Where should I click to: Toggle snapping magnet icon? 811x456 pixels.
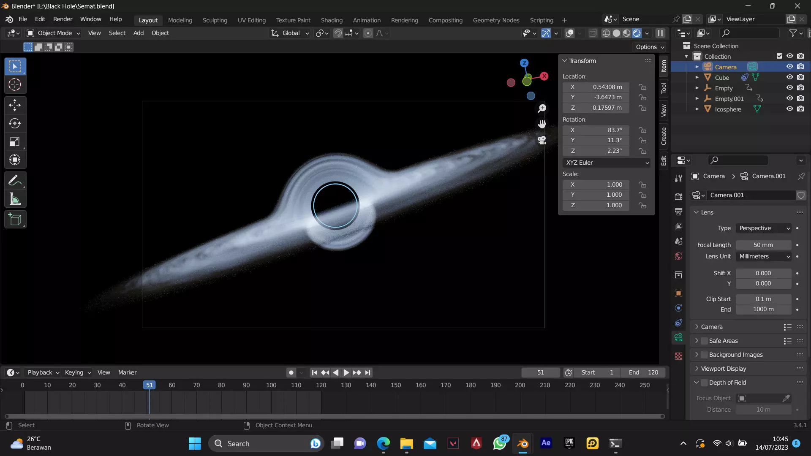click(x=338, y=33)
